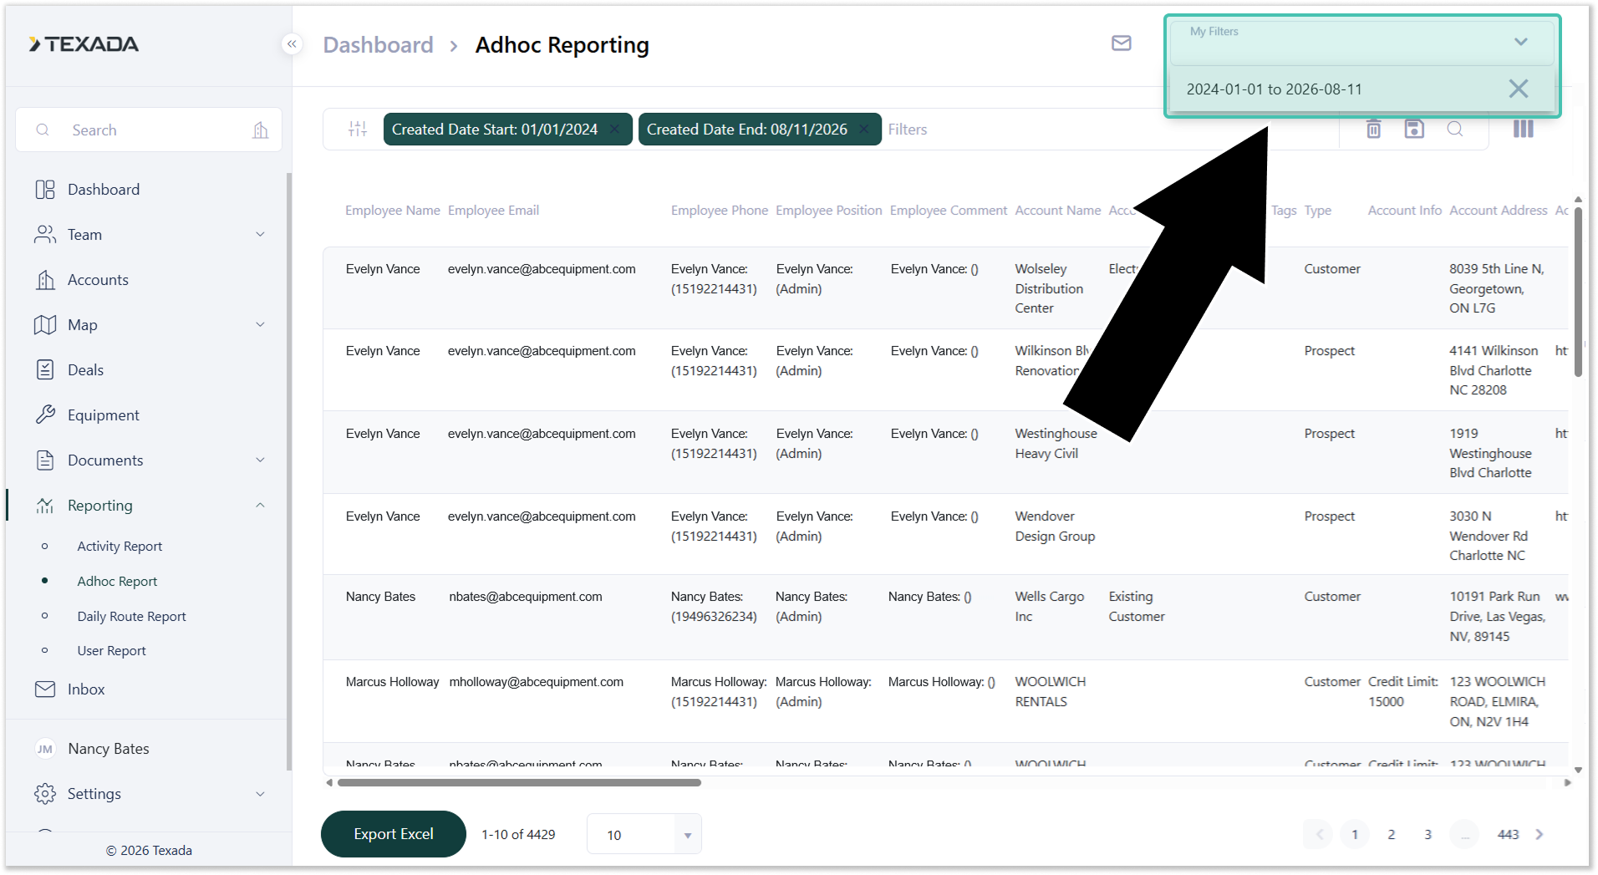Click the Wells Cargo Inc account cell
This screenshot has height=875, width=1598.
coord(1050,607)
